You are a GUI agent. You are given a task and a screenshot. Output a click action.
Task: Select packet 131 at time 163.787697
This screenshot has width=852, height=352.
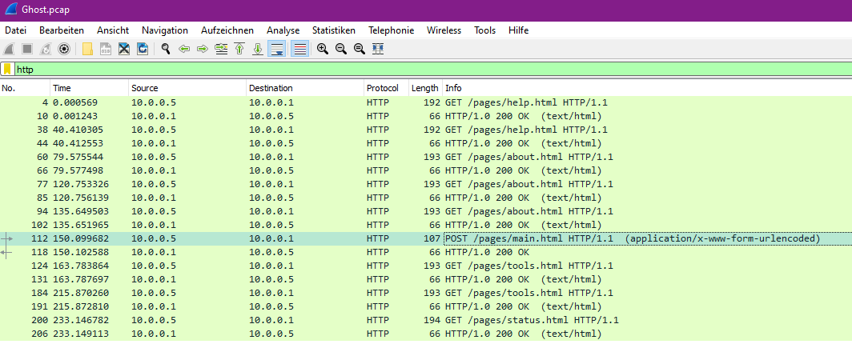[426, 279]
